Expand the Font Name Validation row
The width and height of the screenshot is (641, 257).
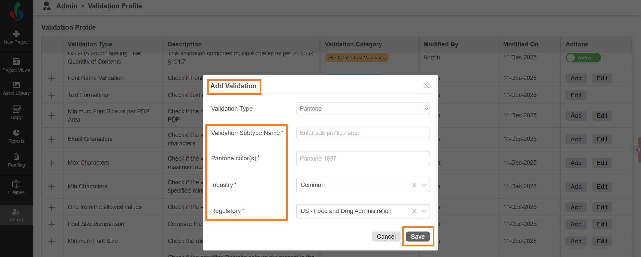(x=52, y=78)
